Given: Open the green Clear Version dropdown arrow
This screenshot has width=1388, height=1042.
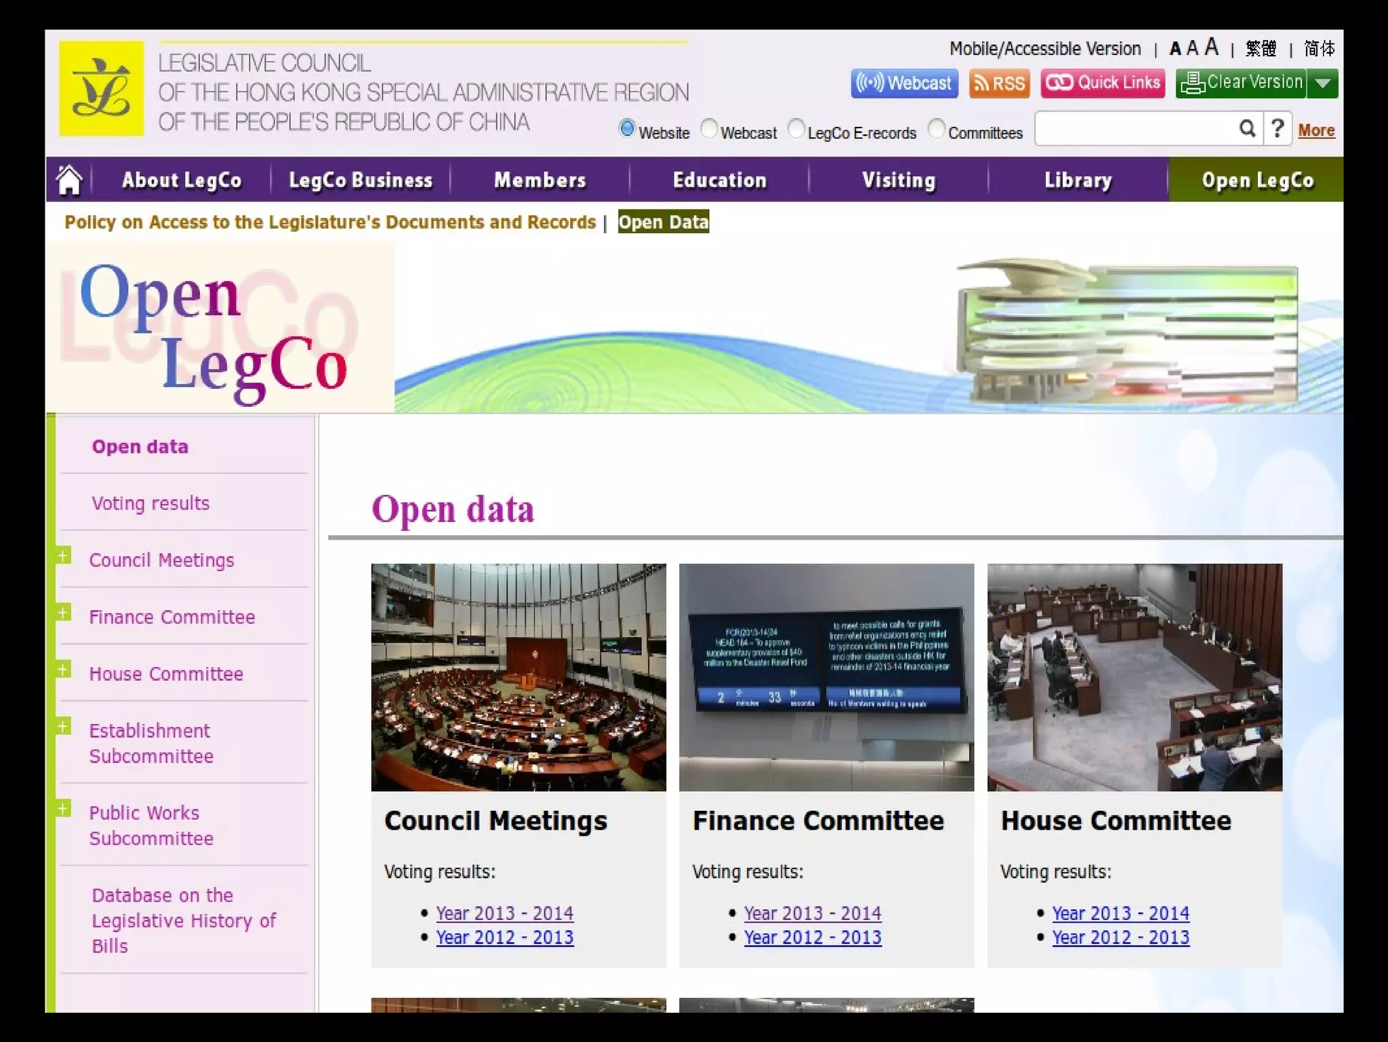Looking at the screenshot, I should click(x=1322, y=83).
